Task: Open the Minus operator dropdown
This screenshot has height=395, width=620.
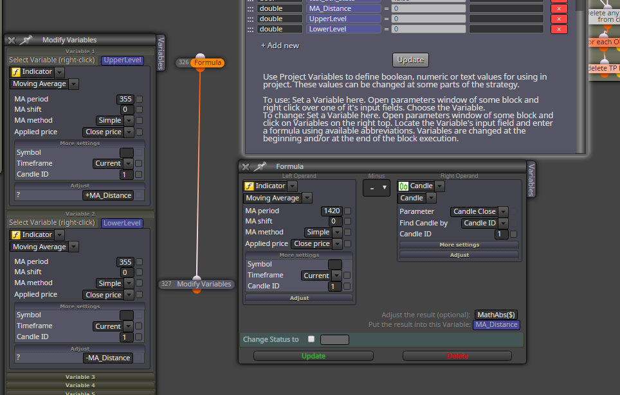Action: pos(376,188)
